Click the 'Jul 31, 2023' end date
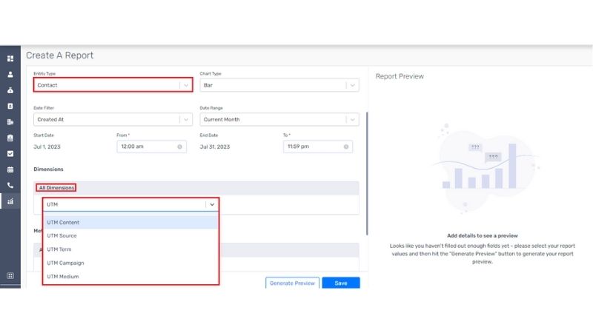Image resolution: width=593 pixels, height=333 pixels. (x=215, y=147)
